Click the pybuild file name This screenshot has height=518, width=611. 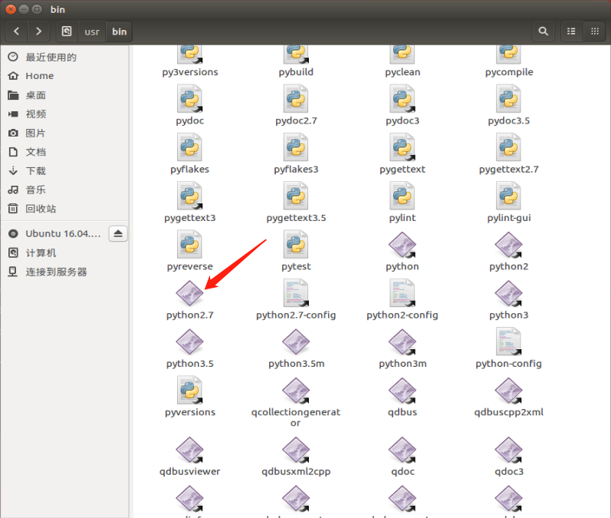pyautogui.click(x=296, y=72)
